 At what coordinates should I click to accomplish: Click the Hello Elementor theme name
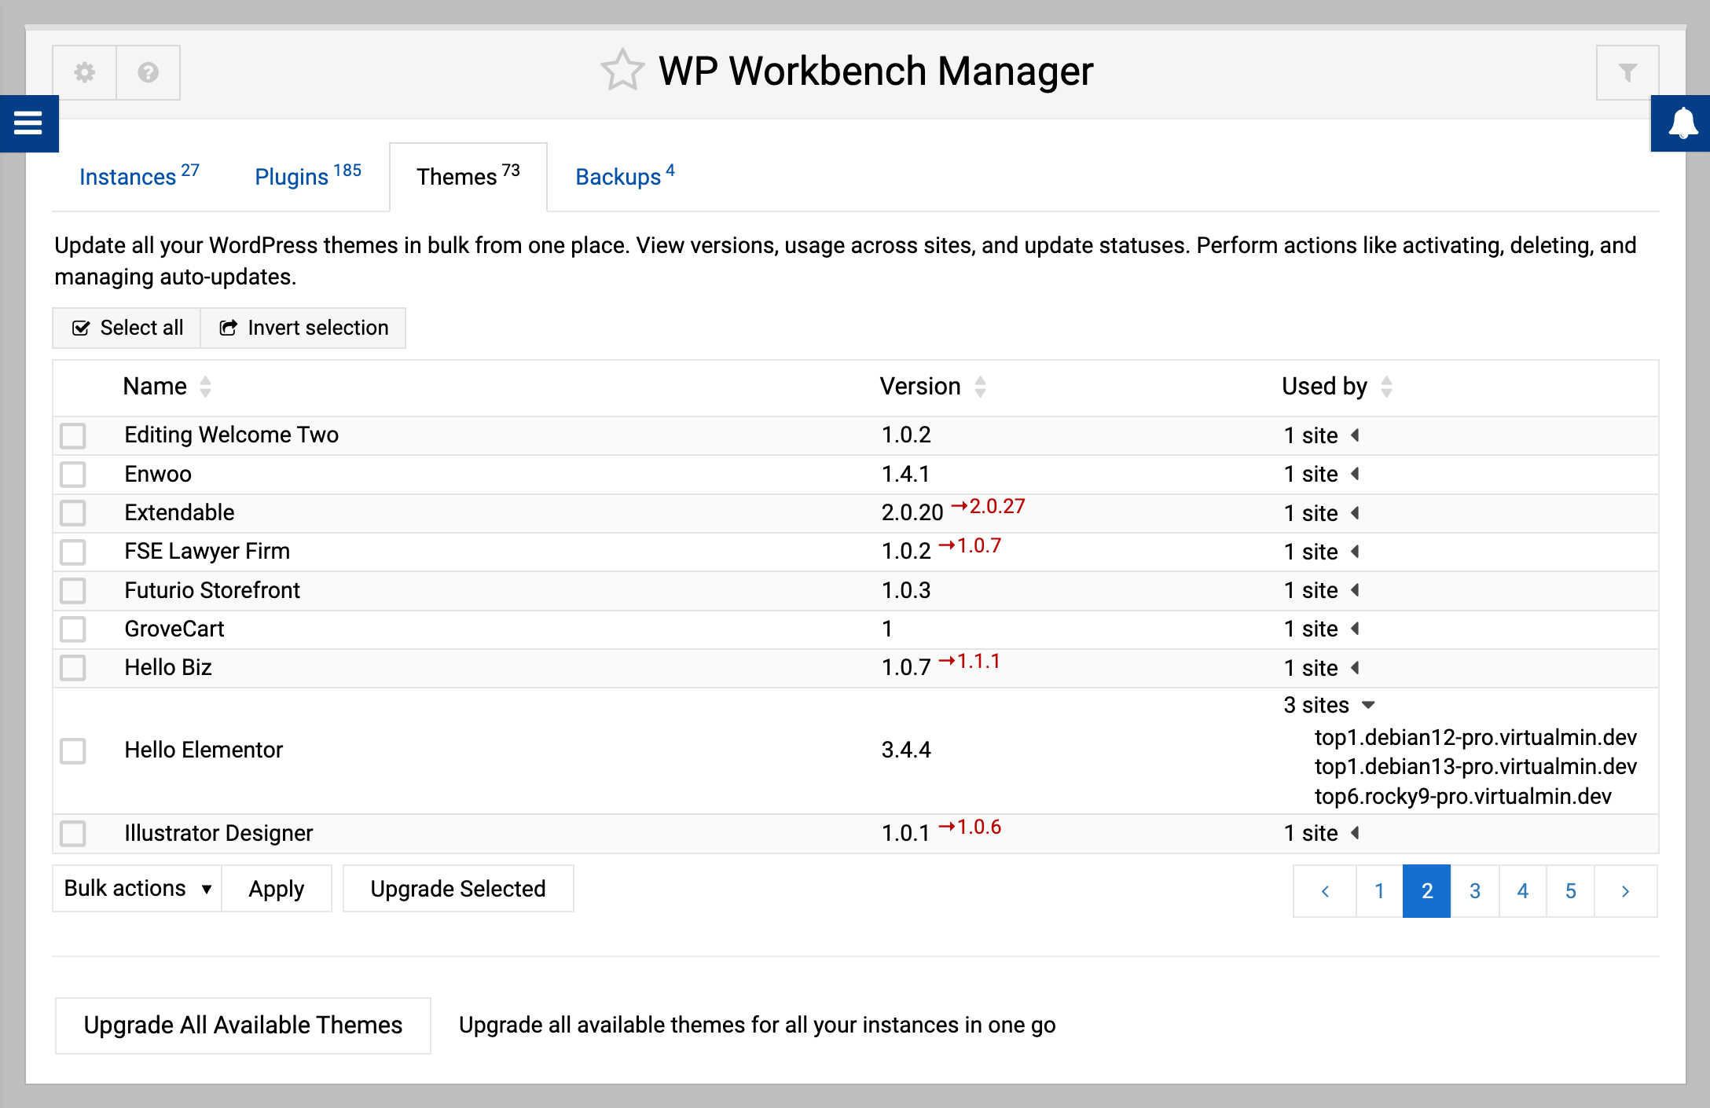pos(204,750)
